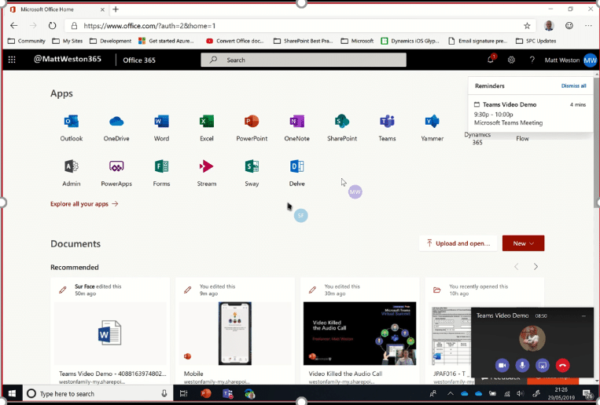Open the Forms app
The width and height of the screenshot is (600, 405).
pyautogui.click(x=161, y=173)
